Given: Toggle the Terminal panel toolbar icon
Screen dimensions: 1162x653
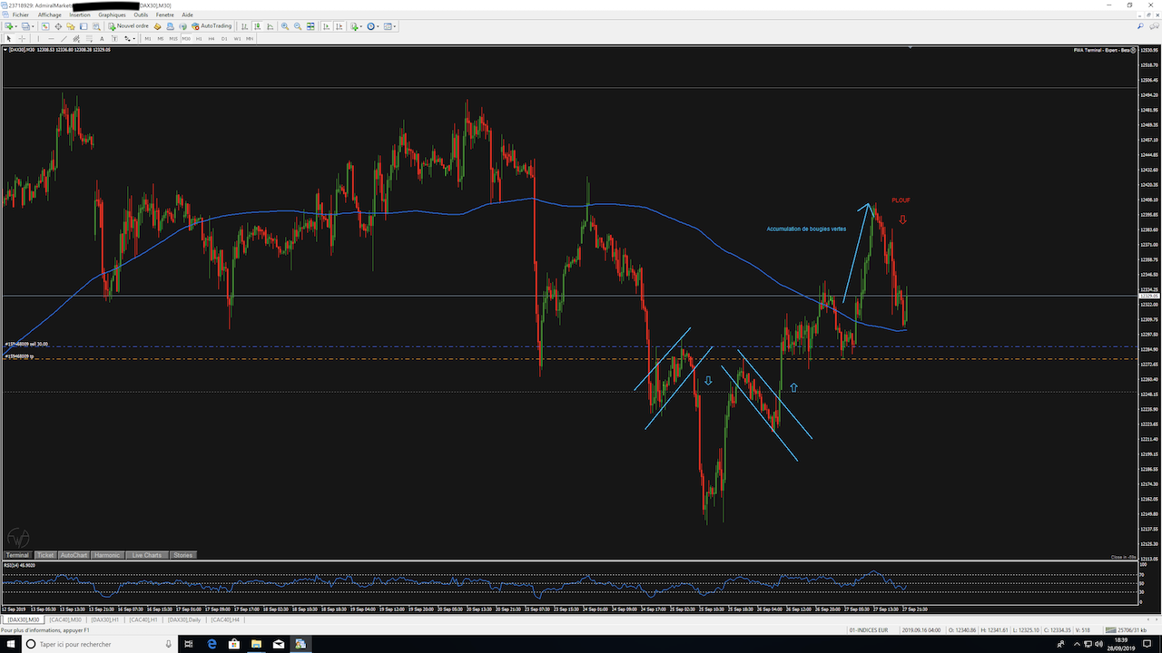Looking at the screenshot, I should click(84, 26).
